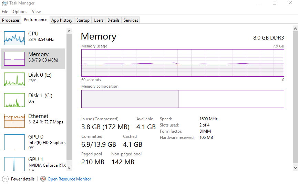The image size is (298, 187).
Task: Open the File menu
Action: (x=5, y=12)
